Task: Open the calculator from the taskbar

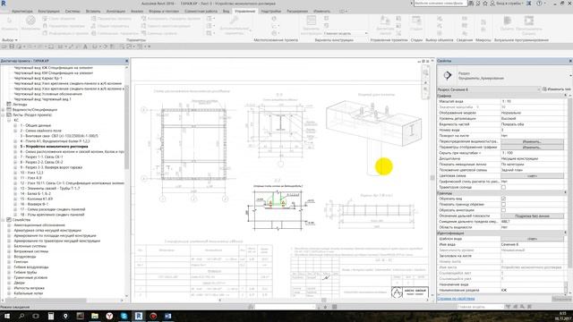Action: (51, 316)
